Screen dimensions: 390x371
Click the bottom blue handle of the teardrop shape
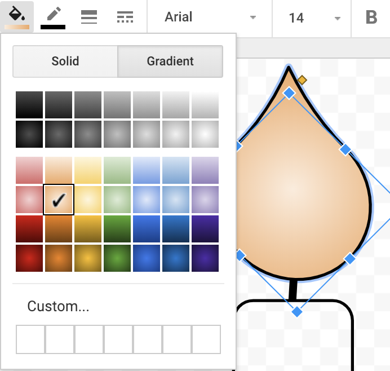click(x=297, y=312)
